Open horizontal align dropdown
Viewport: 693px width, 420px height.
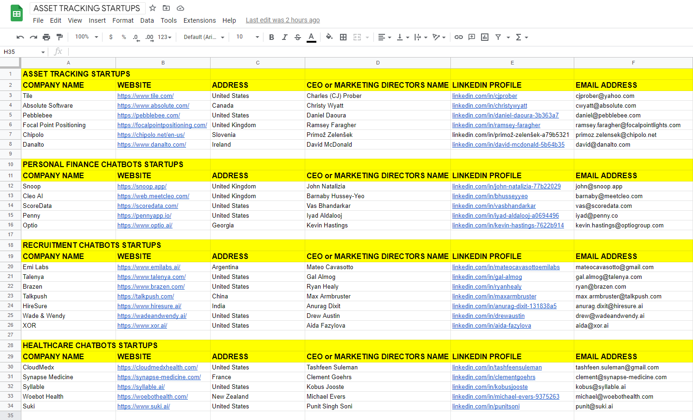[x=385, y=37]
